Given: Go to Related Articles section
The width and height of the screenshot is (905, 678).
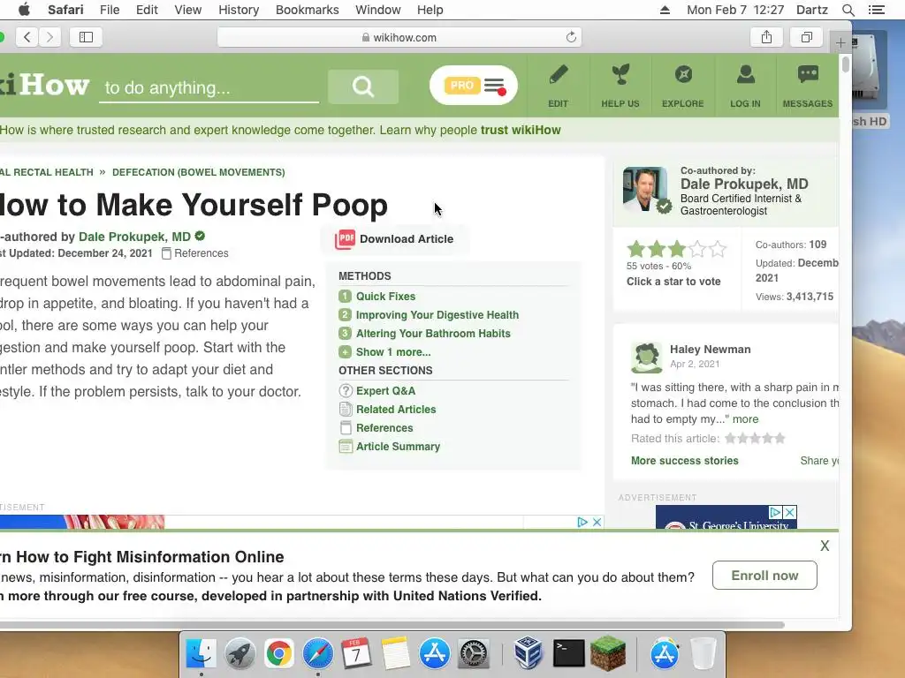Looking at the screenshot, I should pyautogui.click(x=396, y=410).
